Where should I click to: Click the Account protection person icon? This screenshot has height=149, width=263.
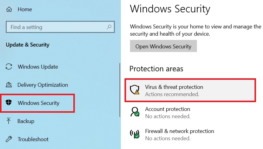tap(134, 112)
